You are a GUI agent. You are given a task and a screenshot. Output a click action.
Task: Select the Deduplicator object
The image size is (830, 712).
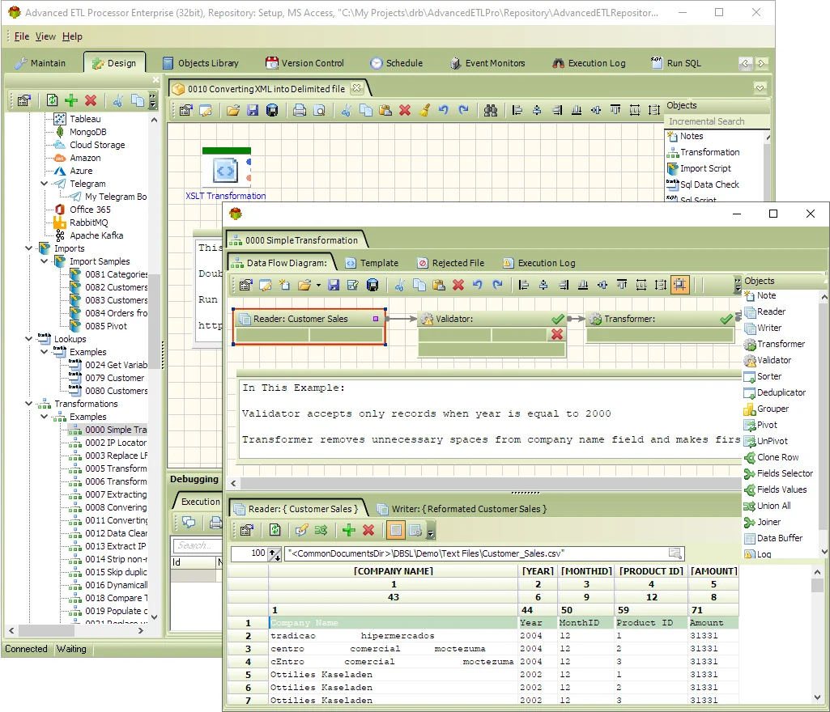(x=775, y=392)
